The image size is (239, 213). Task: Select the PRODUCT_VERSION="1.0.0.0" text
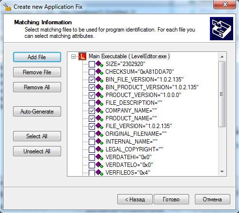point(143,95)
